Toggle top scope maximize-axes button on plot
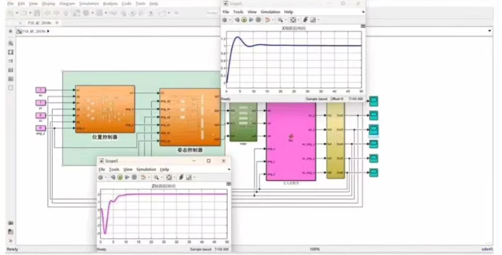502x255 pixels. pyautogui.click(x=363, y=26)
